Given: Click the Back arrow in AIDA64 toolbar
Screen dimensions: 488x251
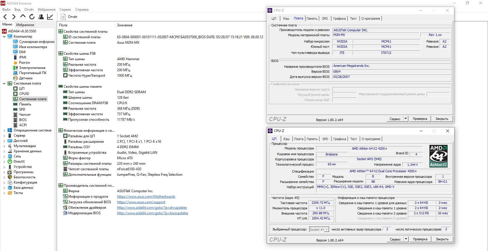Looking at the screenshot, I should click(x=5, y=17).
